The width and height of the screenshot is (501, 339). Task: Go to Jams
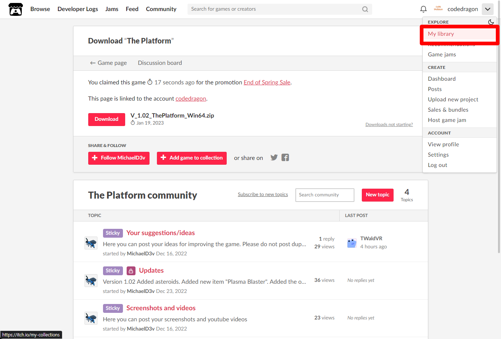[x=112, y=9]
